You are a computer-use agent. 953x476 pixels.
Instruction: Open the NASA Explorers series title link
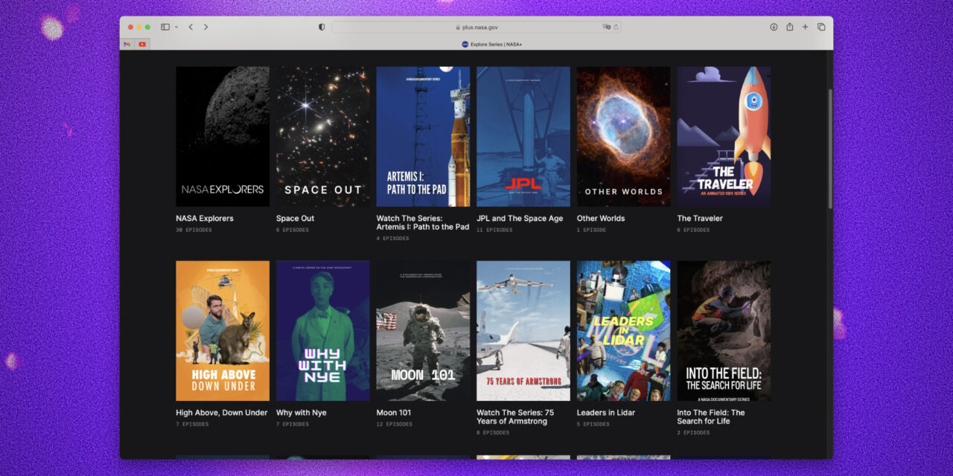(205, 219)
